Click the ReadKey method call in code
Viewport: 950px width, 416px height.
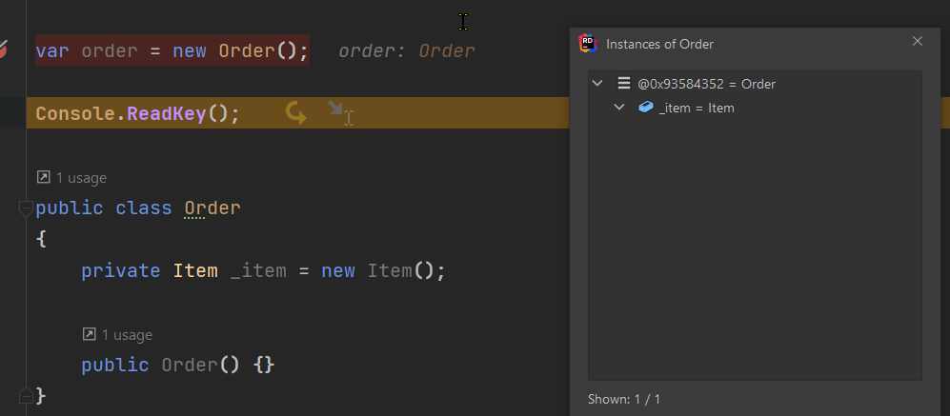(166, 113)
